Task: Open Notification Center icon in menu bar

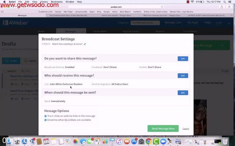Action: (x=230, y=2)
